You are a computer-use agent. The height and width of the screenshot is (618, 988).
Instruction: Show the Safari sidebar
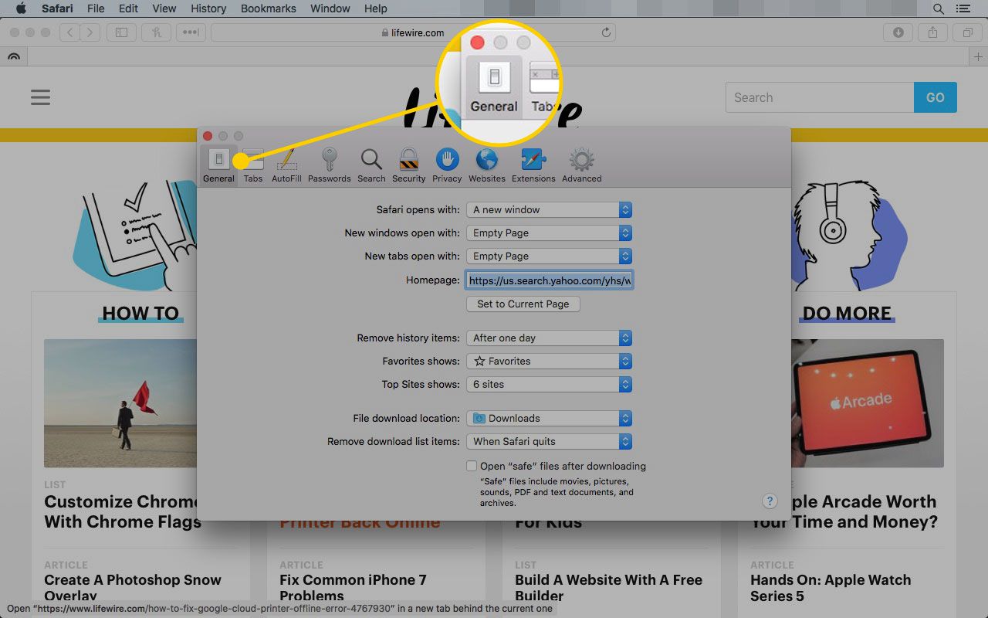[x=121, y=32]
